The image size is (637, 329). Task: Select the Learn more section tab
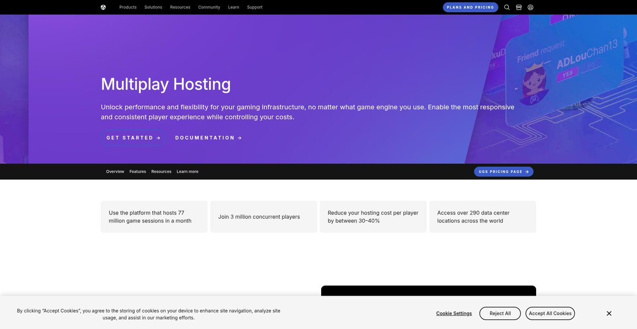click(x=187, y=171)
